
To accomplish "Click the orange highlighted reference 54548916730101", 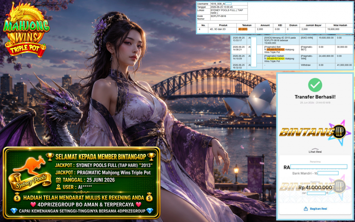I will pos(275,50).
